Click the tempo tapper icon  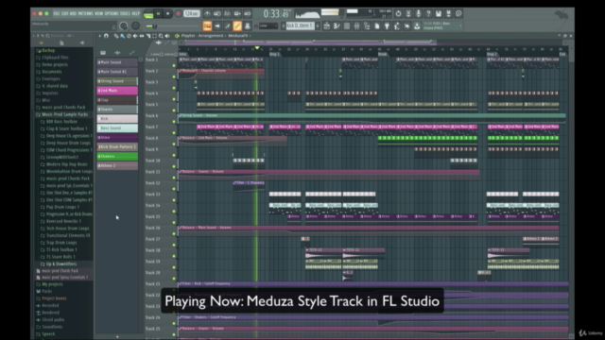[397, 26]
